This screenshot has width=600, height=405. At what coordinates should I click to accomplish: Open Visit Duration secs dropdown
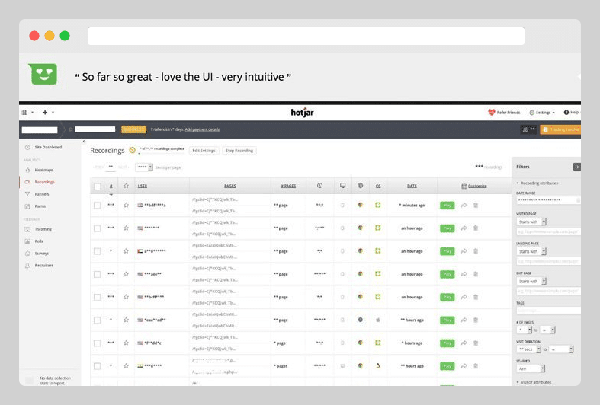(x=528, y=349)
